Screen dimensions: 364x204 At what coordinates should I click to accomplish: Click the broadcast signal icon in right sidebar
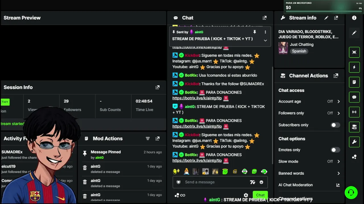coord(354,112)
